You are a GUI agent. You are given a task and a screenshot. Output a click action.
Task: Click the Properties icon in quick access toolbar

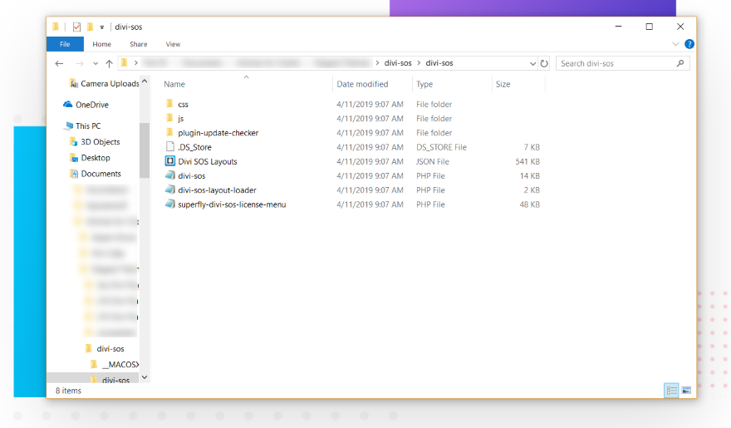tap(76, 27)
